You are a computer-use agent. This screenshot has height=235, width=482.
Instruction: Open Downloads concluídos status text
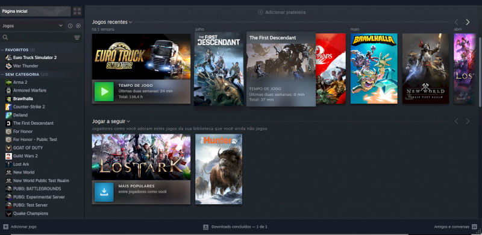[239, 227]
